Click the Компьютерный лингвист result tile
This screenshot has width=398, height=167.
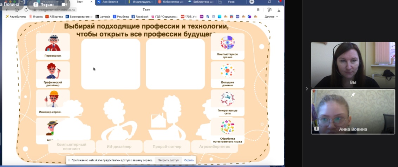pos(72,146)
